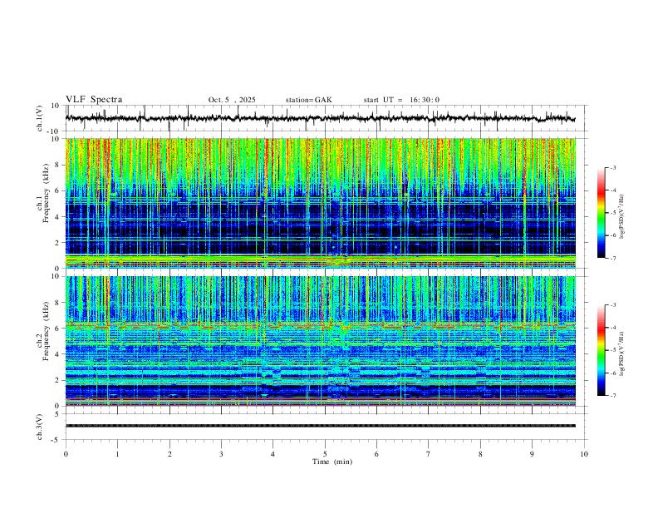Click the "-7" tick on lower color bar

coord(612,396)
